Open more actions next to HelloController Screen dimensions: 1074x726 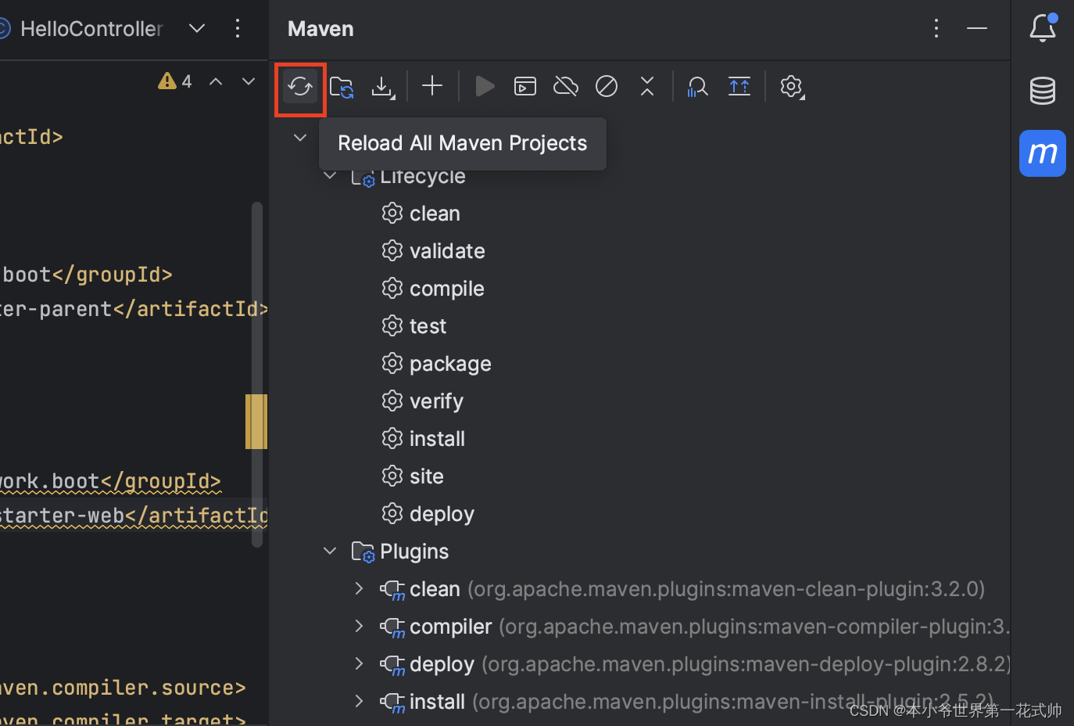click(238, 29)
